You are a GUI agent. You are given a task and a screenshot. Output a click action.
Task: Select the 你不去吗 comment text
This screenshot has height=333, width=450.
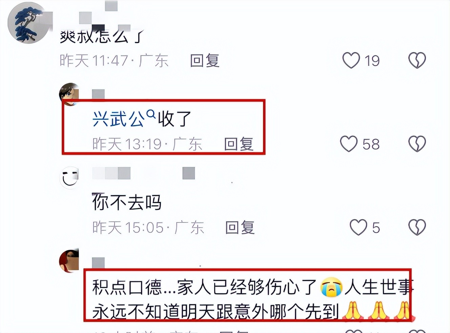click(127, 202)
